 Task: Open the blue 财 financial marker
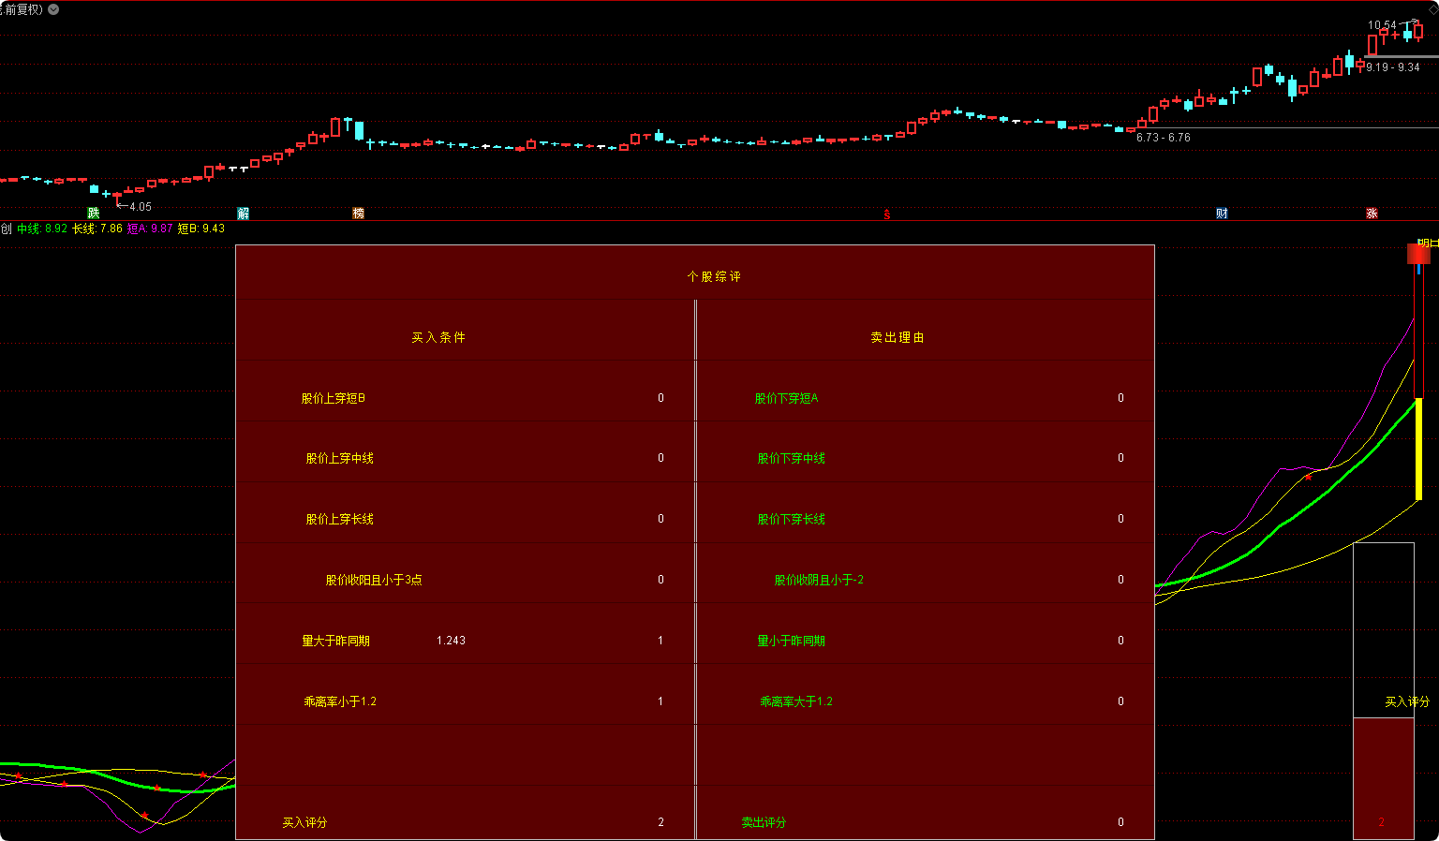click(x=1222, y=214)
